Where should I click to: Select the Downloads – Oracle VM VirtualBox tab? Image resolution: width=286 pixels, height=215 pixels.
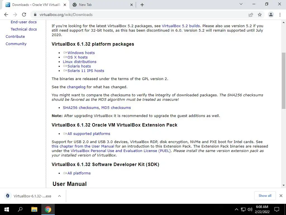[x=36, y=5]
